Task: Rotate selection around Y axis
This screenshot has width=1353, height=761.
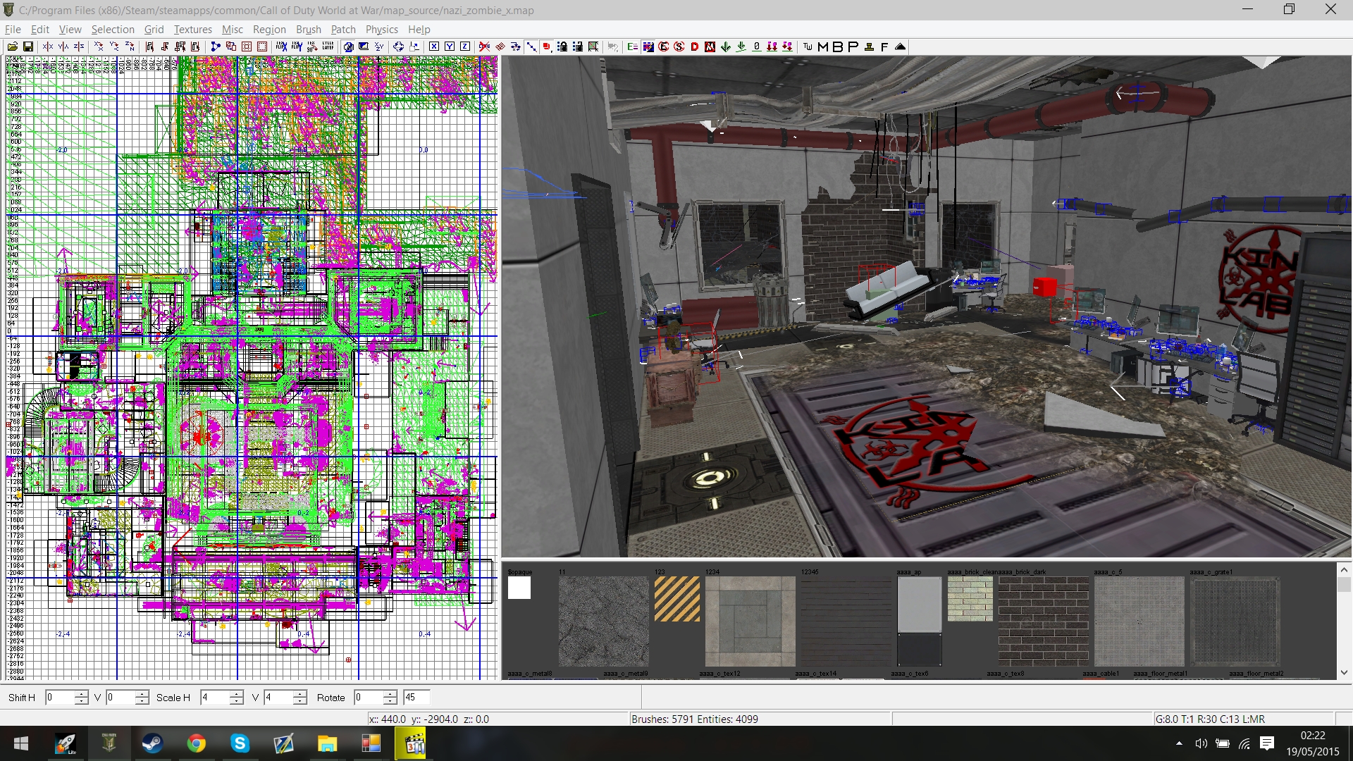Action: [x=114, y=47]
